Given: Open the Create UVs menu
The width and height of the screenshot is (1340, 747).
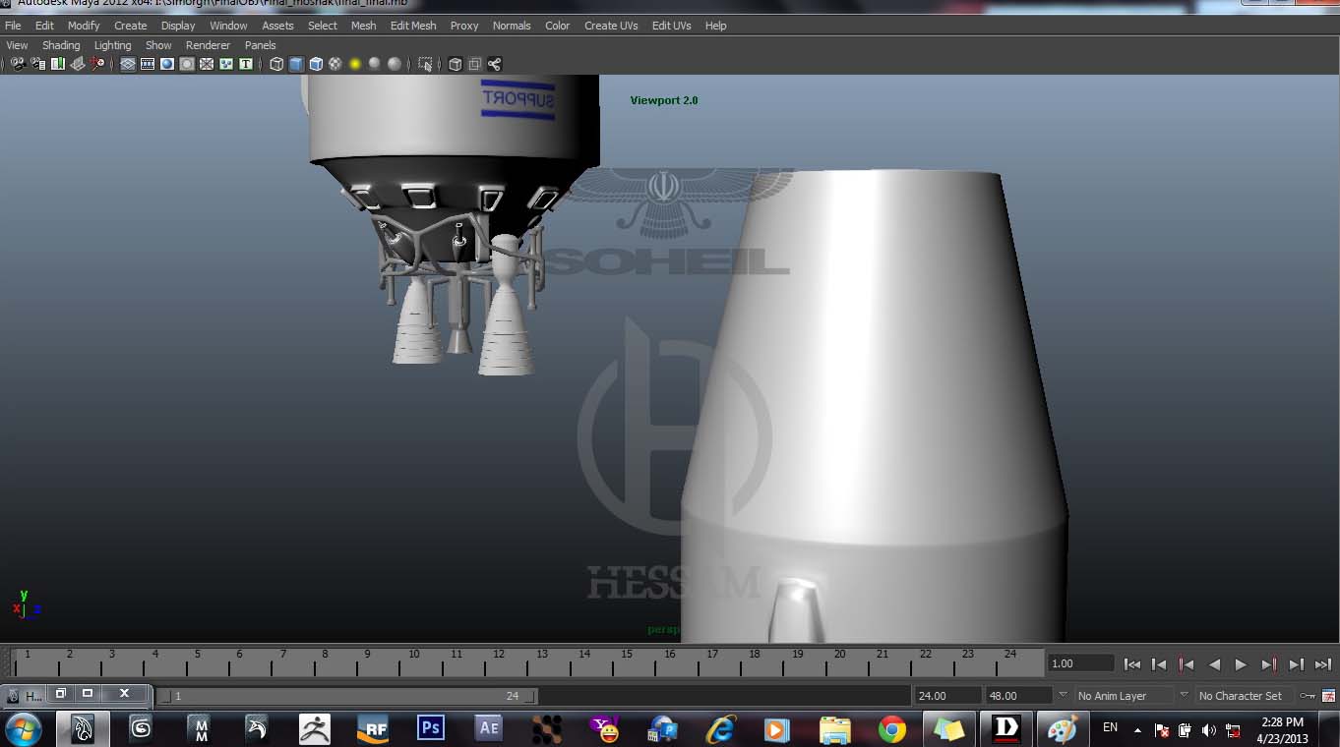Looking at the screenshot, I should pos(611,26).
